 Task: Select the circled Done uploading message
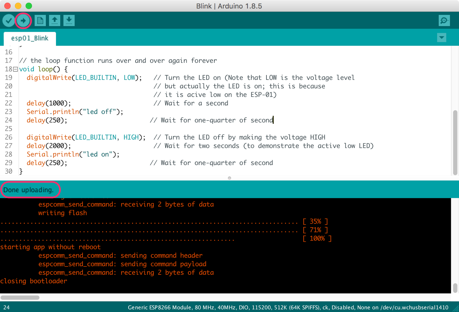(29, 190)
